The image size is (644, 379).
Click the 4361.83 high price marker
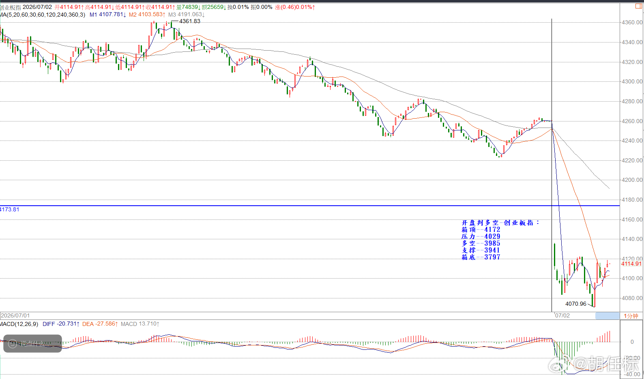(x=189, y=21)
